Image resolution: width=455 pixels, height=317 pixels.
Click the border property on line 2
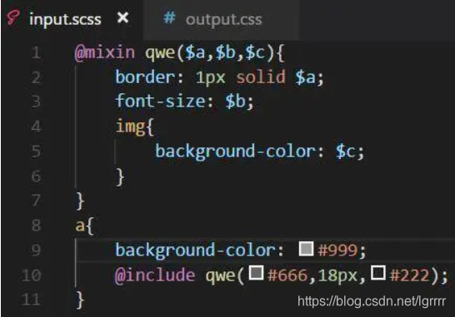(x=146, y=77)
